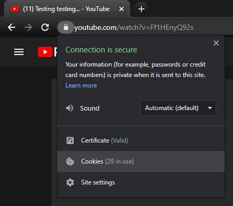Screen dimensions: 233x206
Task: Open the Learn more link
Action: 81,85
